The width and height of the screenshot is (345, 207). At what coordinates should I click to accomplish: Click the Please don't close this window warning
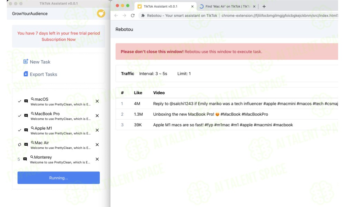[x=227, y=51]
